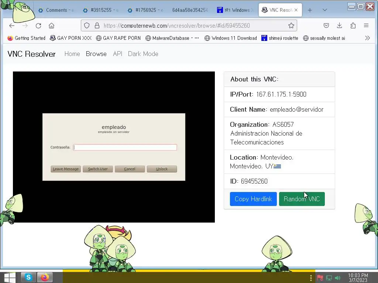
Task: Toggle Dark Mode in the navbar
Action: 143,54
